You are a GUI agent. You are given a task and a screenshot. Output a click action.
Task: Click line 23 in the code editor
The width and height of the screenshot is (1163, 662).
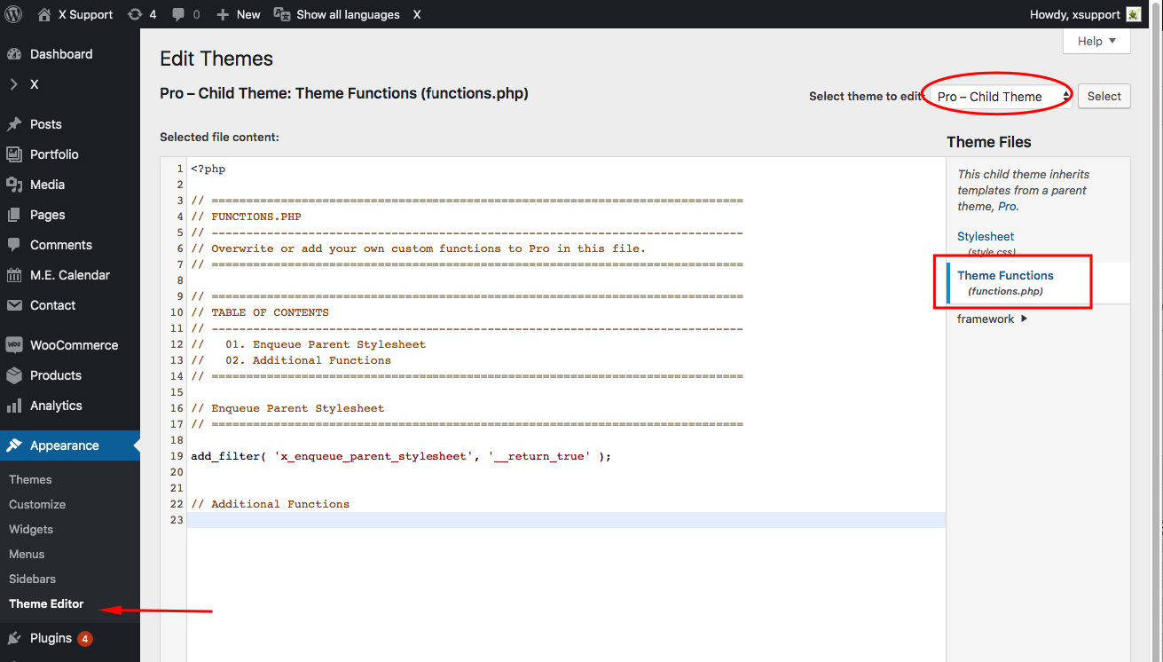pyautogui.click(x=566, y=520)
